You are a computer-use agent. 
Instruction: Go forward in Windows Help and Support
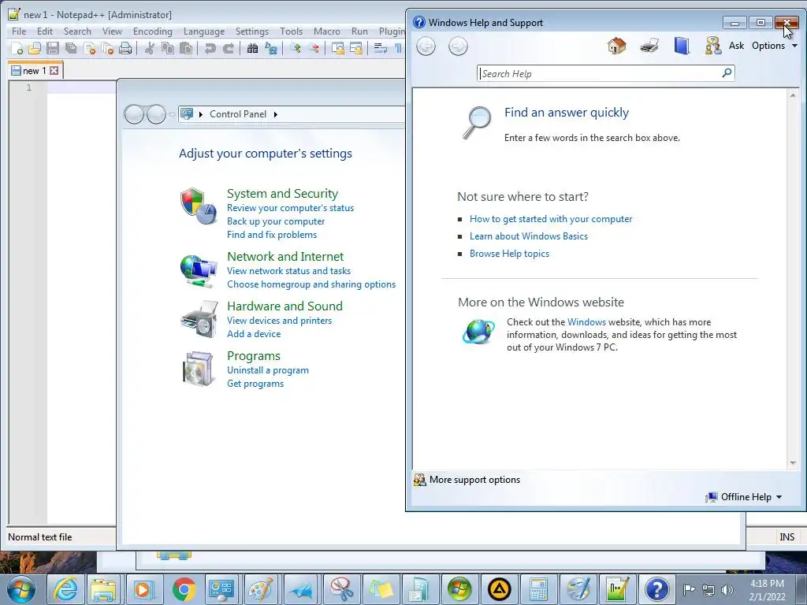tap(458, 46)
